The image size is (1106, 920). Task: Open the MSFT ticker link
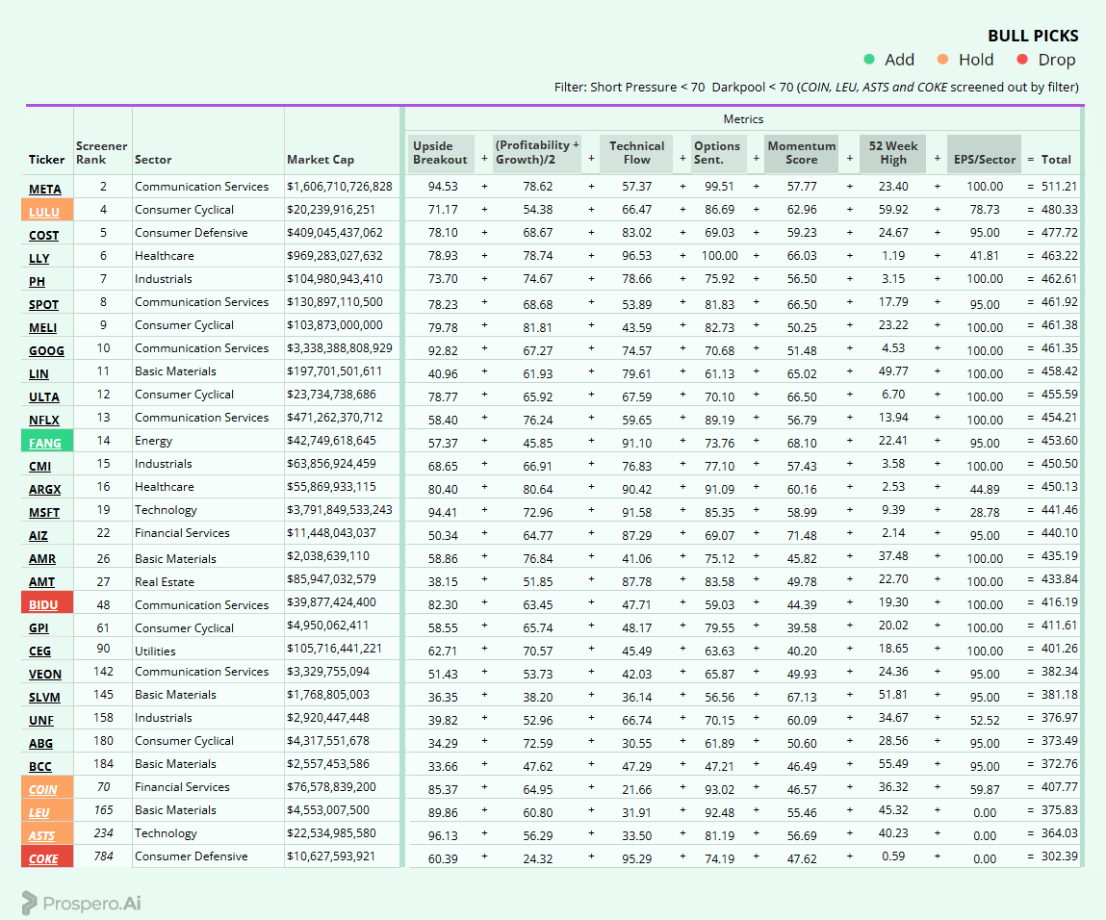pos(43,513)
